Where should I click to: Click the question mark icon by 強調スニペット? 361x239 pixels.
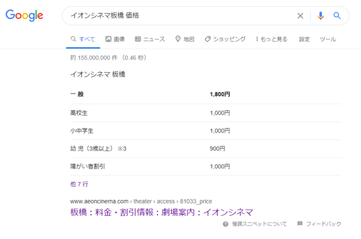coord(226,224)
